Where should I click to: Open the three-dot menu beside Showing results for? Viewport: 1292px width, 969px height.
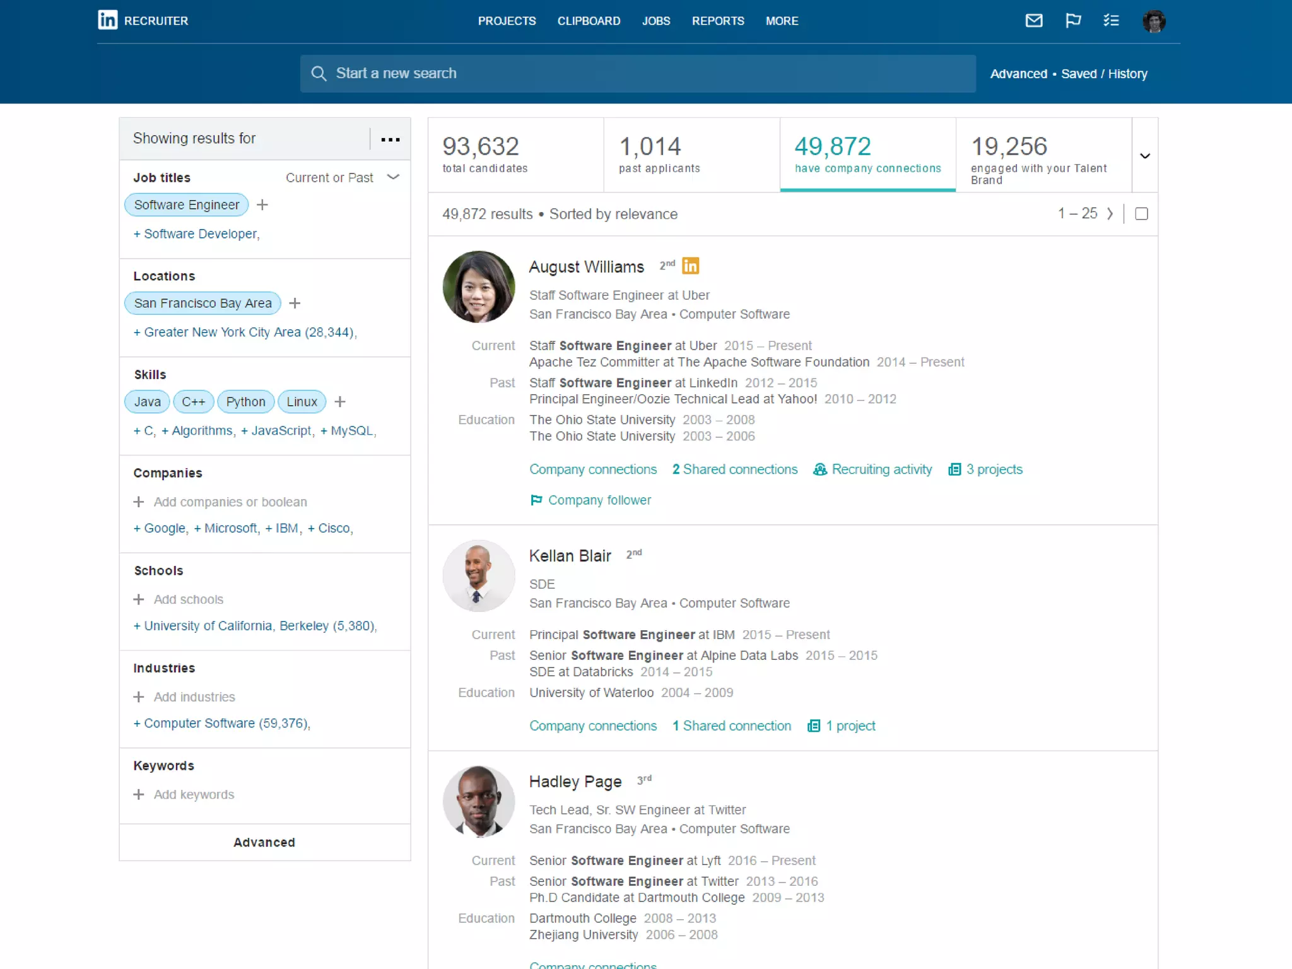point(391,139)
